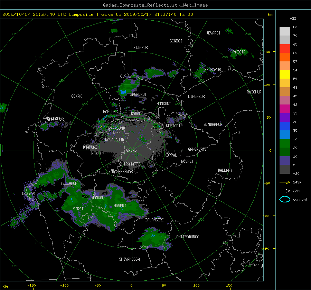This screenshot has height=290, width=311.
Task: Click the SHIVAMOGGA city label
Action: 129,259
